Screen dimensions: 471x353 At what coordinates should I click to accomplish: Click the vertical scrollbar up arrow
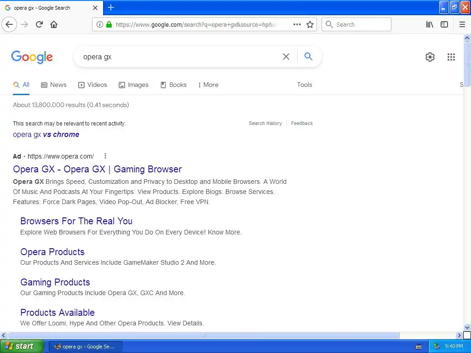(467, 38)
